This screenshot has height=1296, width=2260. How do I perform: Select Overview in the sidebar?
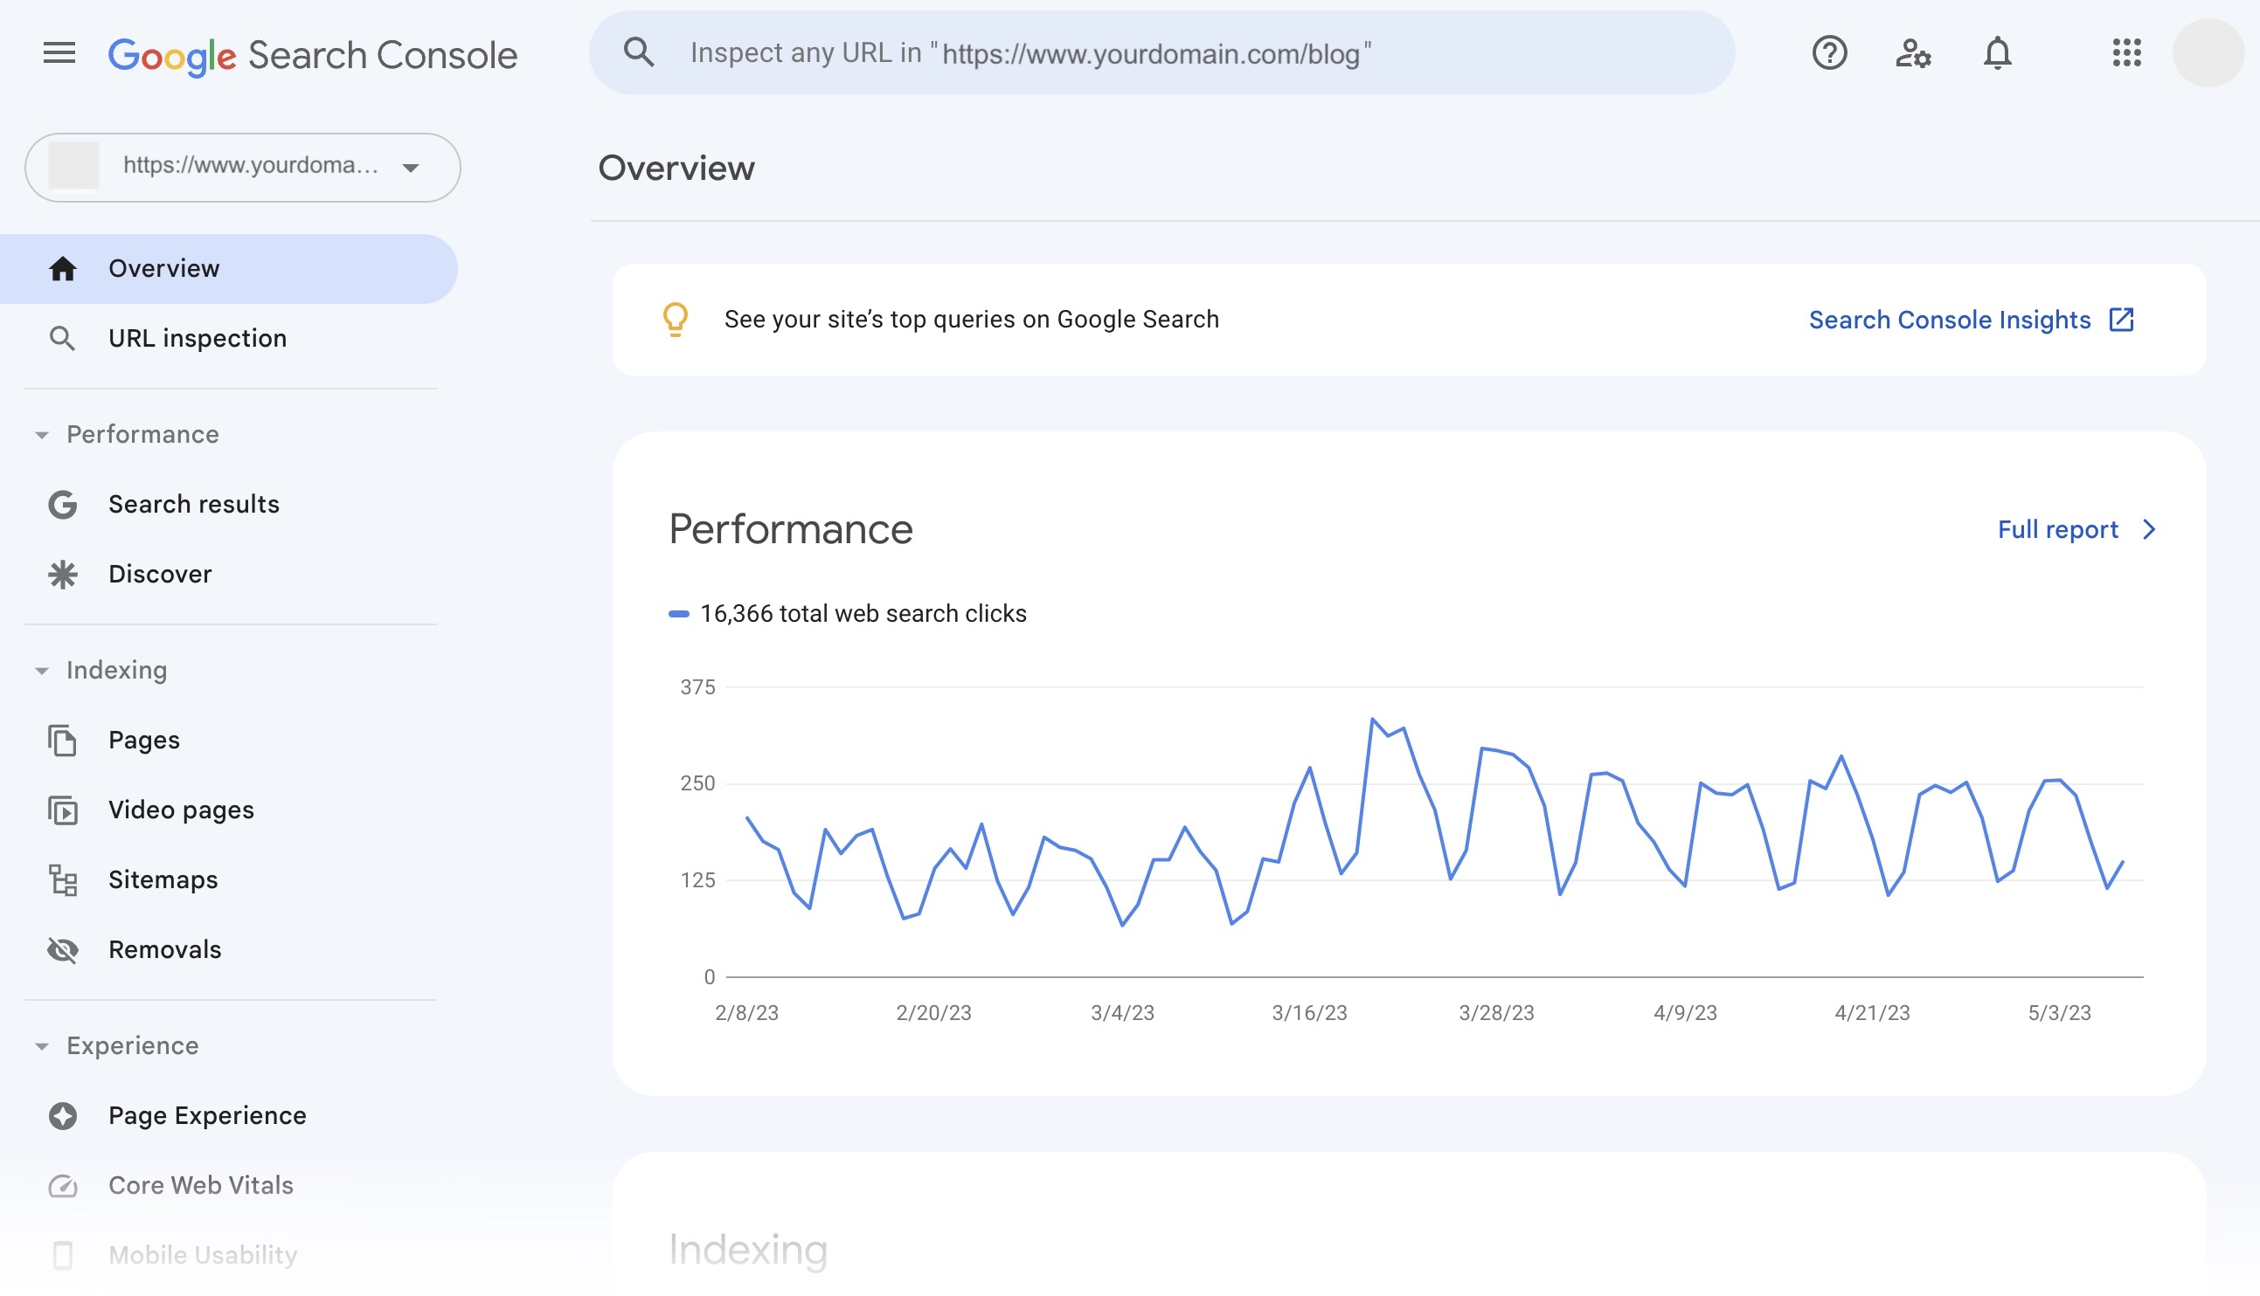(x=163, y=268)
